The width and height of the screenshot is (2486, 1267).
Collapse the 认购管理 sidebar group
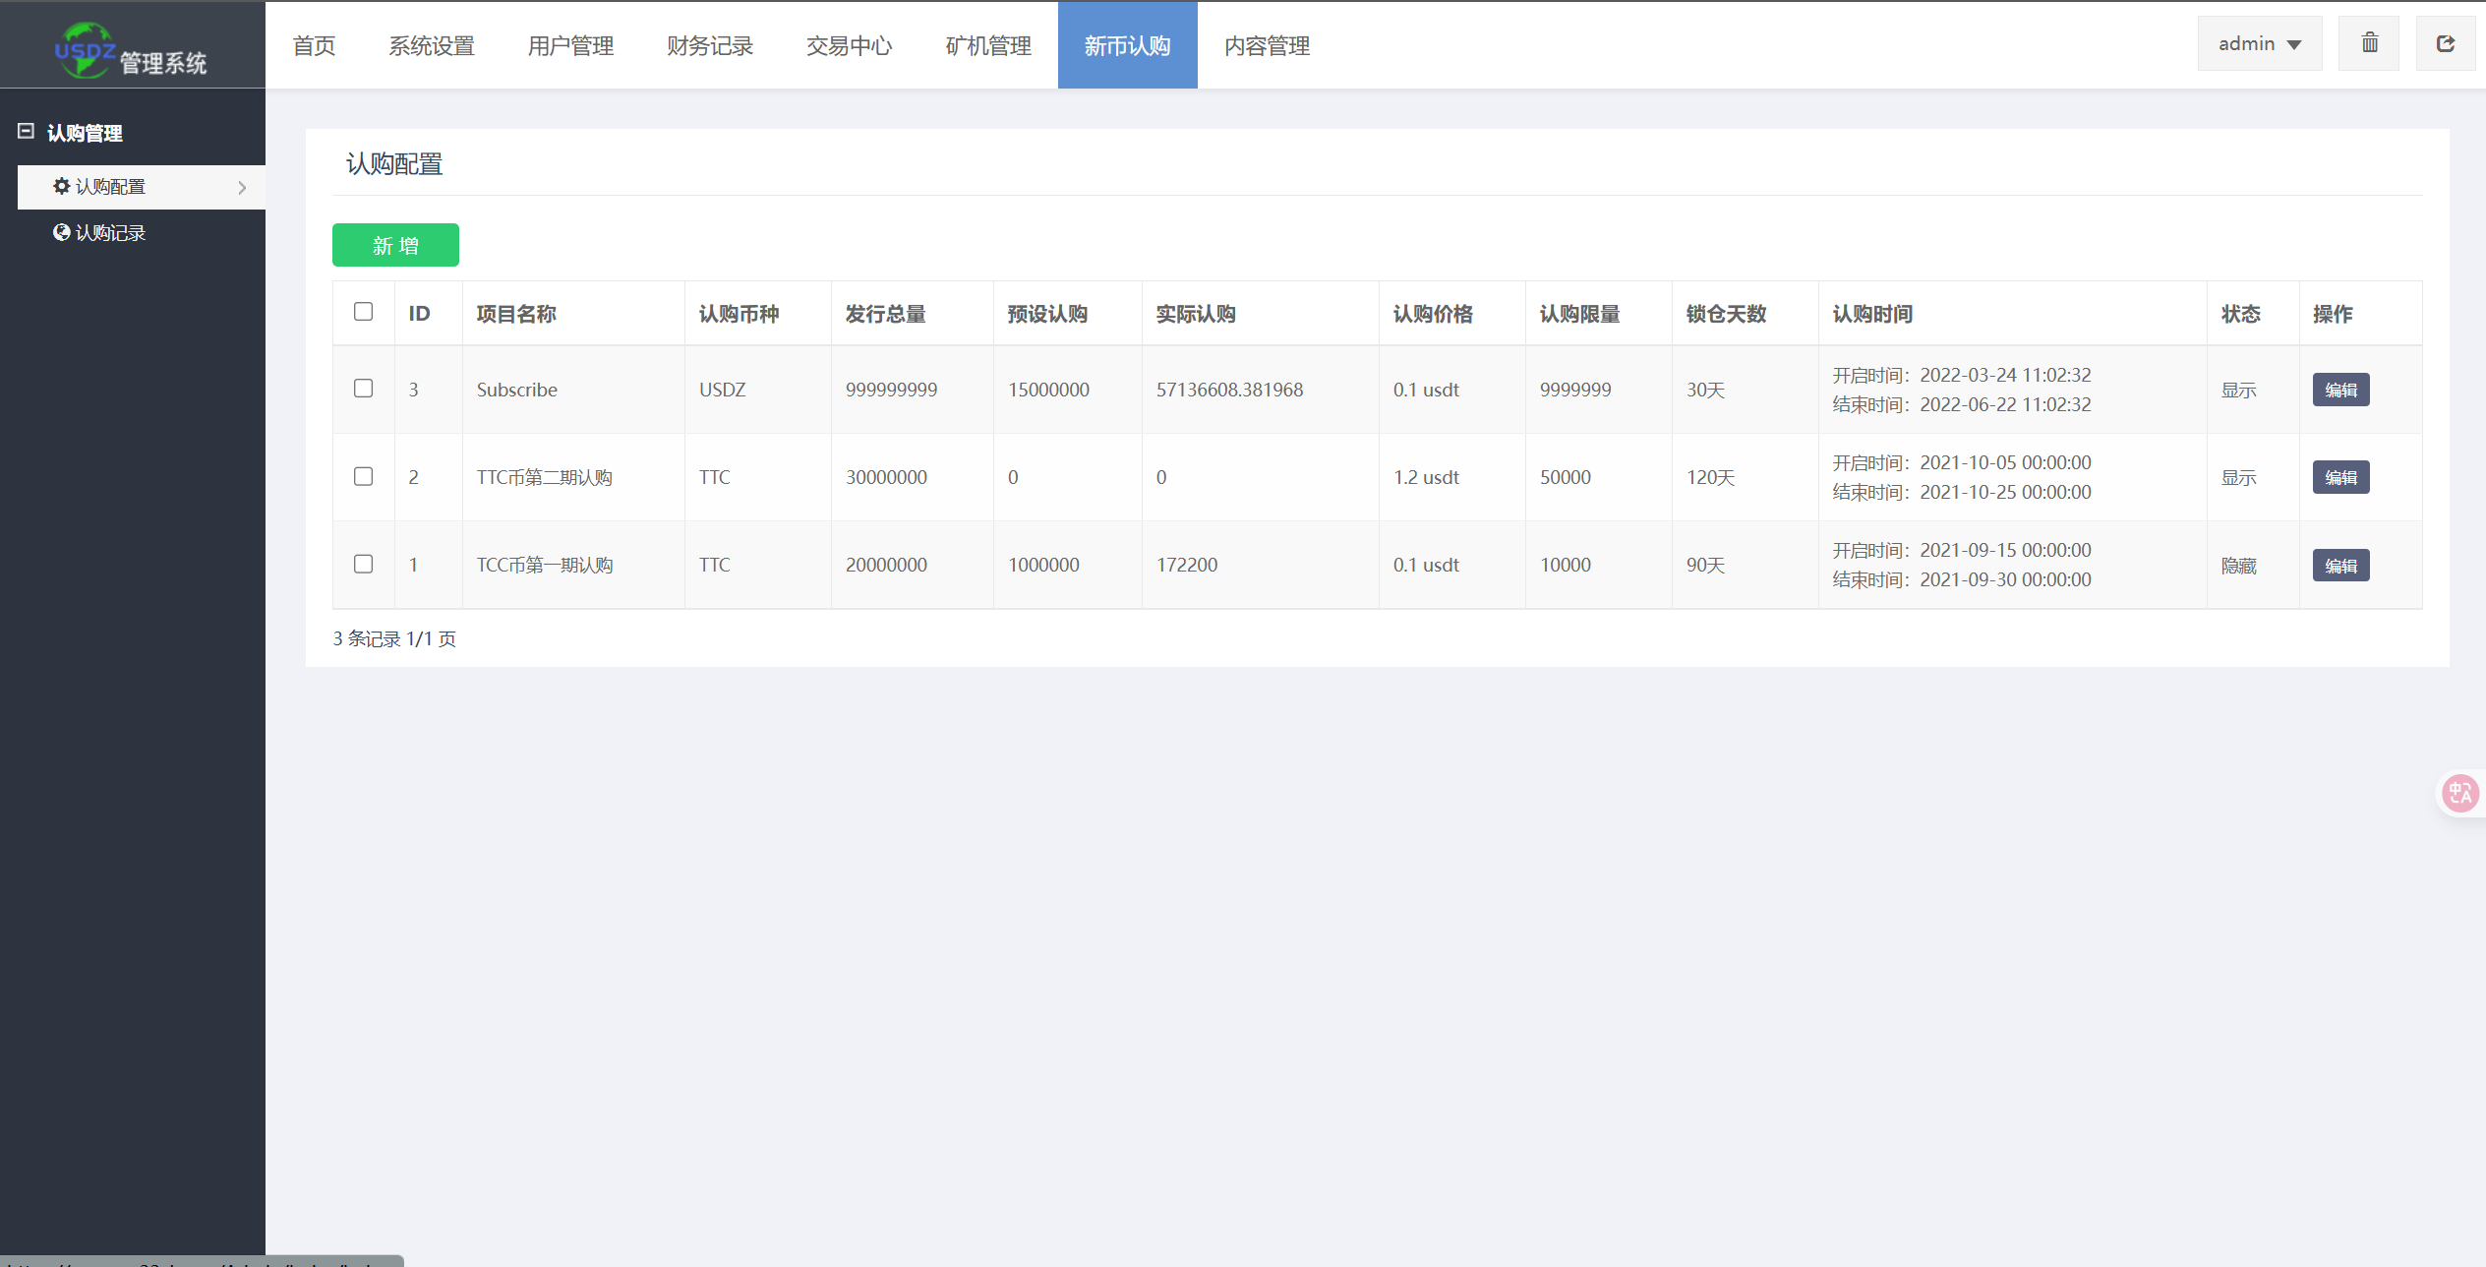point(85,133)
